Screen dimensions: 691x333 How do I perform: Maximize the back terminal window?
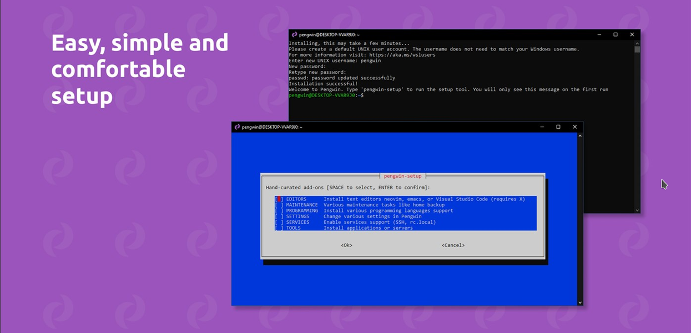[616, 34]
